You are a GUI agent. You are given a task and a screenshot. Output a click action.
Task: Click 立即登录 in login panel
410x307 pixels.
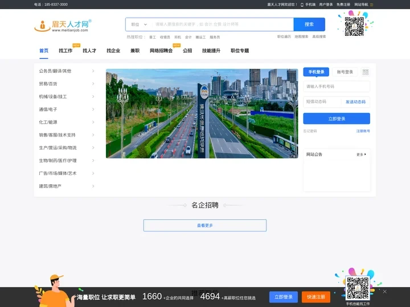(x=337, y=118)
